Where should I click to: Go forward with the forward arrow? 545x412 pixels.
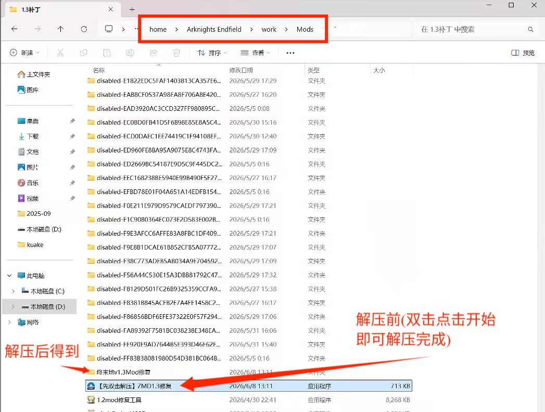(37, 29)
